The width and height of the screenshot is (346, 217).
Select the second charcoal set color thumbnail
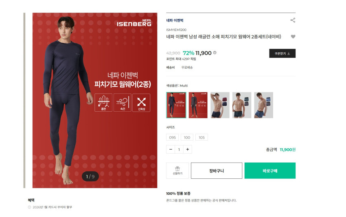coord(198,105)
